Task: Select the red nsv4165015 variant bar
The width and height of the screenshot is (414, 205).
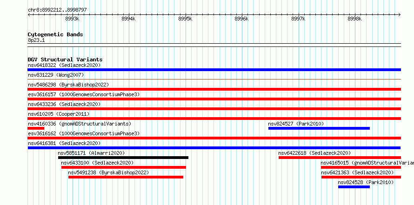Action: click(361, 167)
